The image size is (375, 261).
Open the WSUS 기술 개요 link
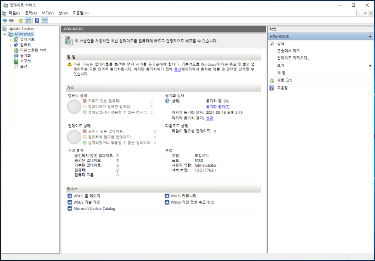[x=87, y=202]
